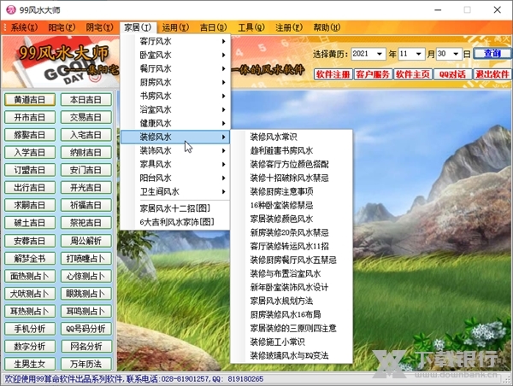The image size is (513, 386).
Task: Open the 注册 menu
Action: pyautogui.click(x=289, y=28)
